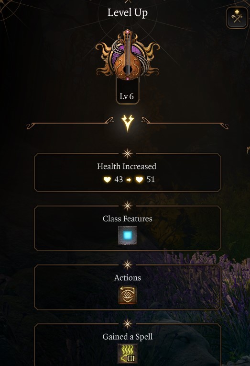Image resolution: width=250 pixels, height=366 pixels.
Task: Click the Bard lute class emblem
Action: [x=128, y=55]
